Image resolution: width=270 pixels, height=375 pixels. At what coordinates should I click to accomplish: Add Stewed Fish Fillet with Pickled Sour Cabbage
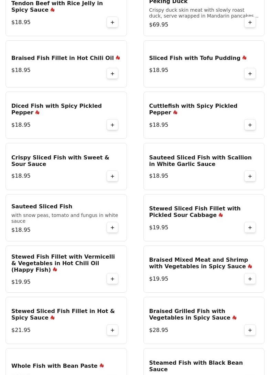250,228
